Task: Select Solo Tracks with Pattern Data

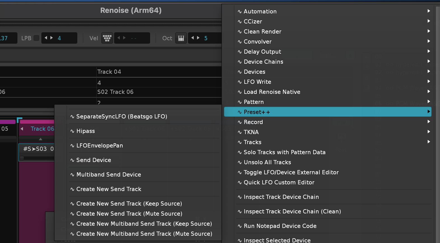Action: pos(284,152)
